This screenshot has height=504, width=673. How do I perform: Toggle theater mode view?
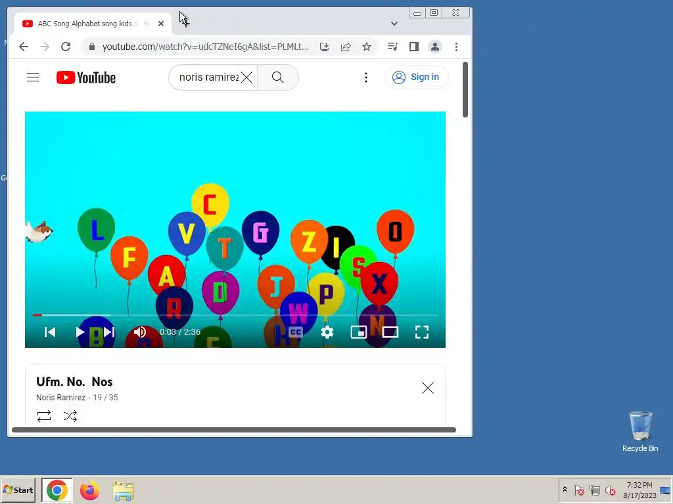tap(390, 332)
